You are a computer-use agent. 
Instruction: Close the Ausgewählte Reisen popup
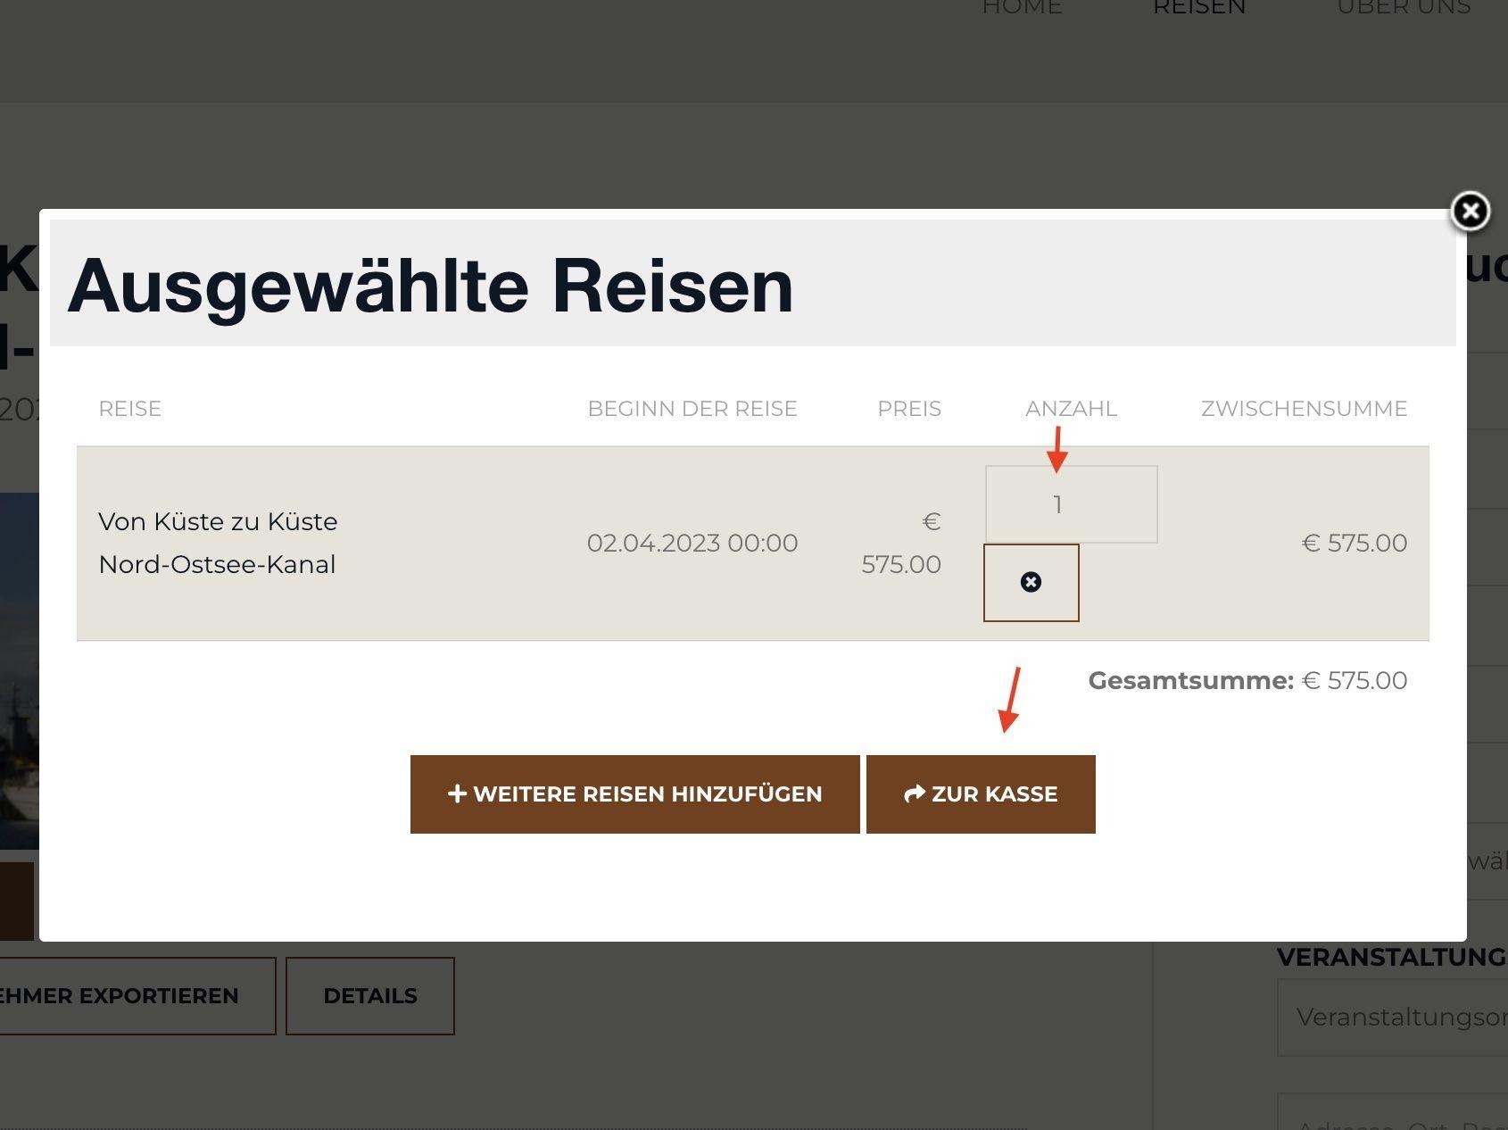tap(1470, 212)
